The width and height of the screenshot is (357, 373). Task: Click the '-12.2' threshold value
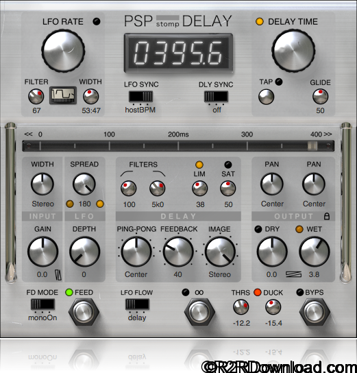241,323
